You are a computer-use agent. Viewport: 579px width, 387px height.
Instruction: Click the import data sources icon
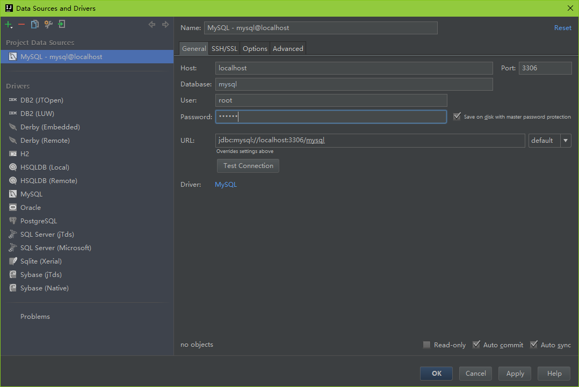(62, 24)
